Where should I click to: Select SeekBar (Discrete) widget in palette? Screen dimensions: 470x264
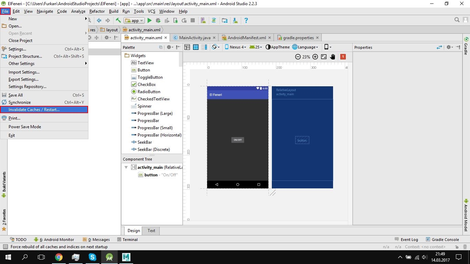click(x=150, y=150)
